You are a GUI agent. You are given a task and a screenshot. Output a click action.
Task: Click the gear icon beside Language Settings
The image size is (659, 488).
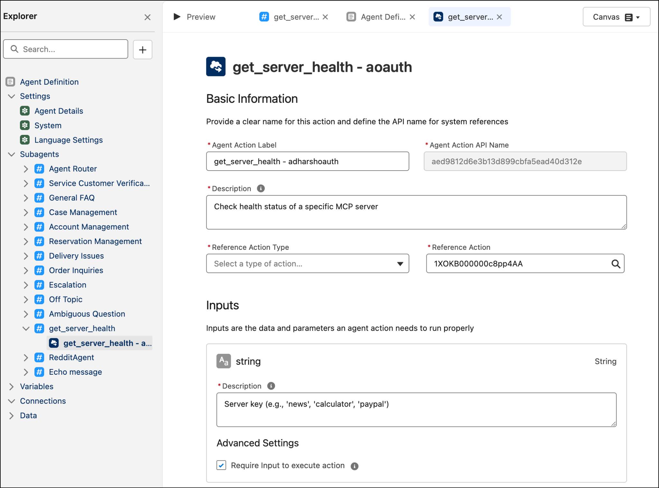click(x=25, y=140)
